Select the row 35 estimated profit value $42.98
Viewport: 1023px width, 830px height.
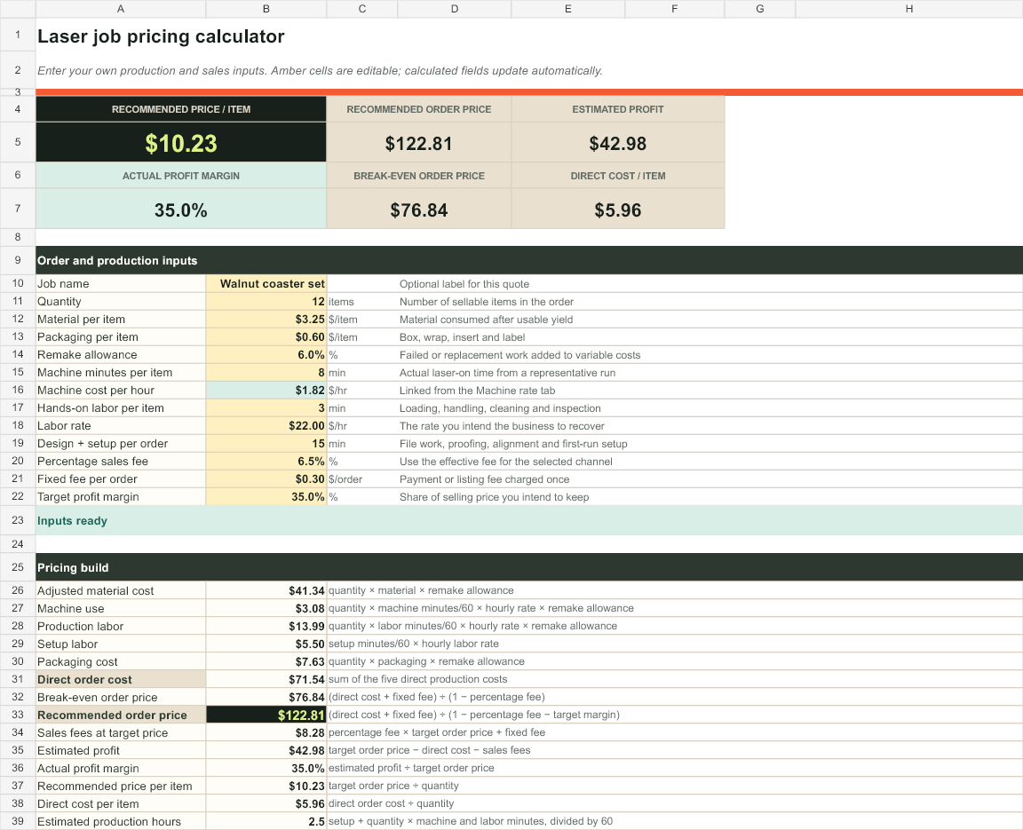click(x=266, y=750)
